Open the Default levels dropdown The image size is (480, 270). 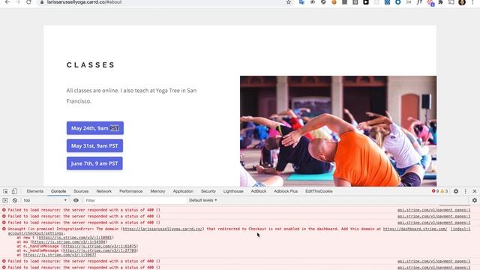[x=203, y=200]
